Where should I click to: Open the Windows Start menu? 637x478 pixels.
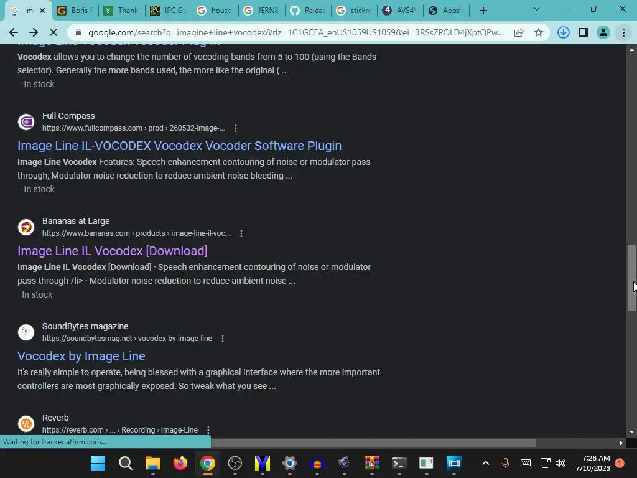tap(98, 463)
